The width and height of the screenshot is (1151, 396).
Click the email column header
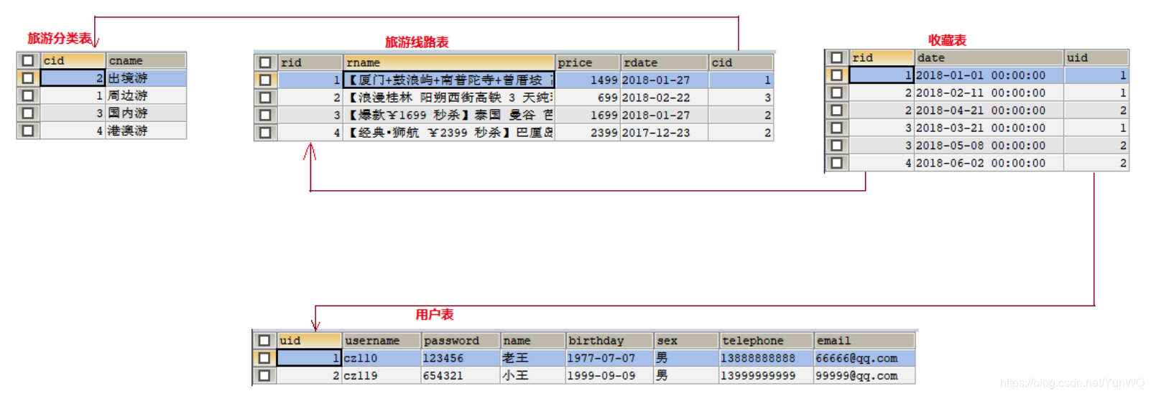click(x=864, y=341)
